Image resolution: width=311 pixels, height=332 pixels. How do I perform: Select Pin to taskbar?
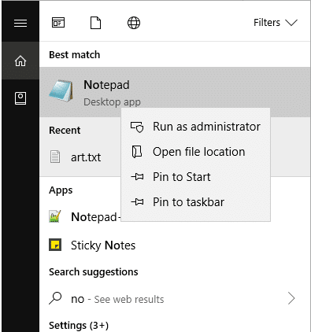[x=195, y=202]
